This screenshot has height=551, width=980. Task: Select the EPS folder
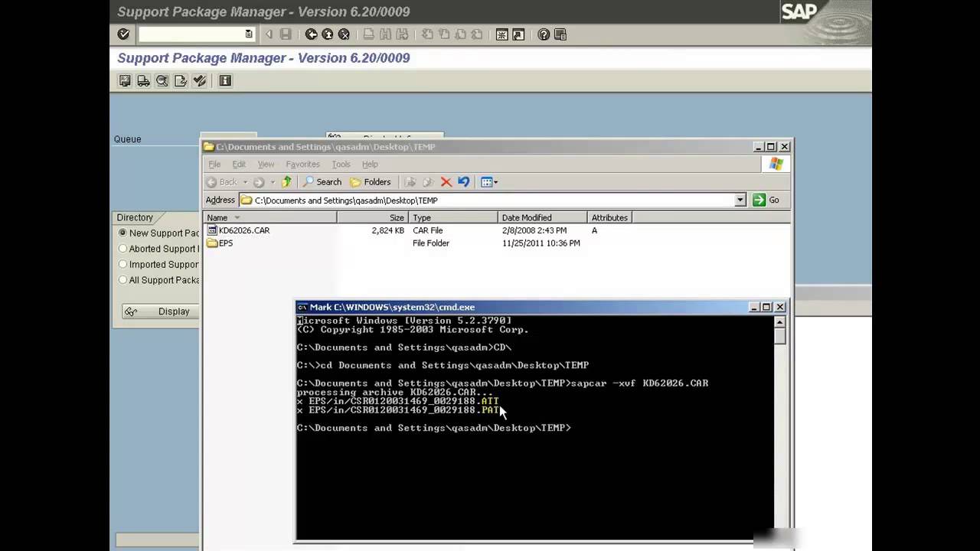[220, 243]
